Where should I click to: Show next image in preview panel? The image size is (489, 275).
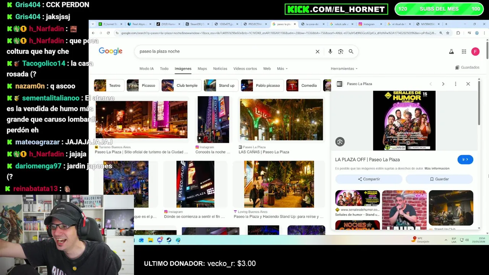[x=443, y=84]
